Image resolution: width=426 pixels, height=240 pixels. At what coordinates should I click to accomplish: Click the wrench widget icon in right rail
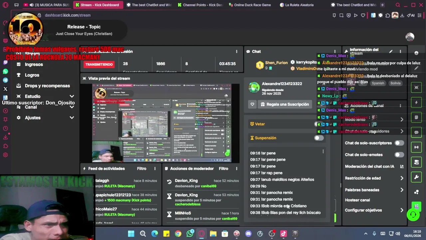416,177
